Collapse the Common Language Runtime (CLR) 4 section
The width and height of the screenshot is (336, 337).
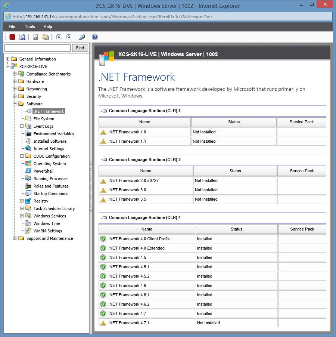[x=104, y=218]
